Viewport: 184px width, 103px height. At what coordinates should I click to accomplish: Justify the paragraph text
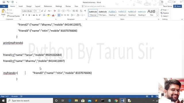68,15
